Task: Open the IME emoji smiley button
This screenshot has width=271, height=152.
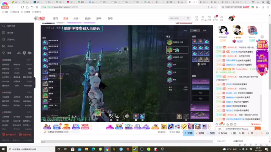Action: click(267, 133)
